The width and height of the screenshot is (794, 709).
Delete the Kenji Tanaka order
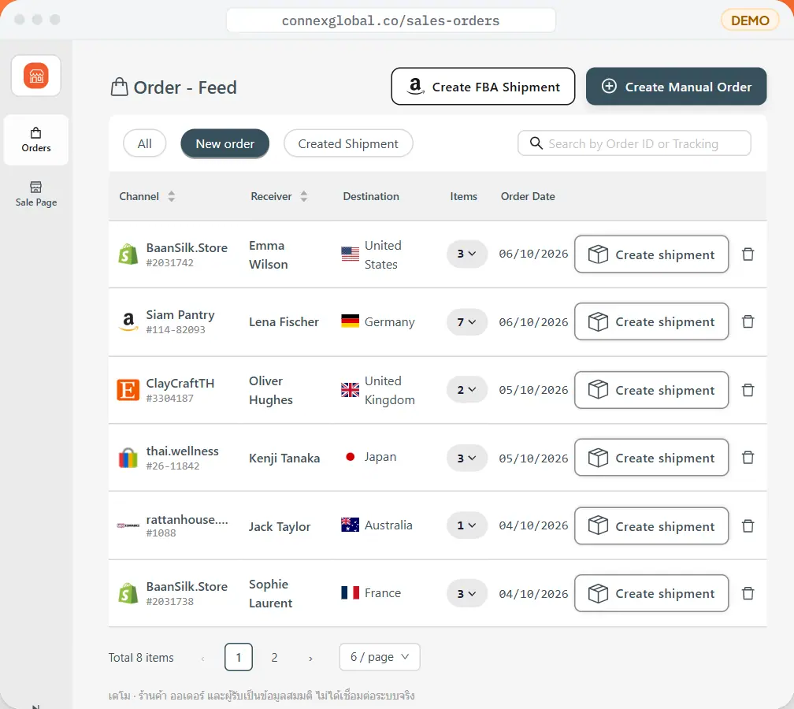click(748, 458)
